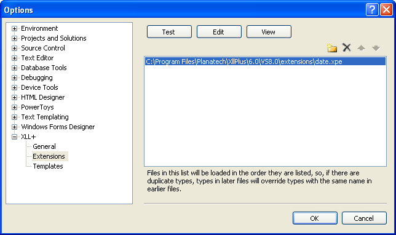The height and width of the screenshot is (235, 396).
Task: Select the PowerToys label
Action: pyautogui.click(x=38, y=107)
